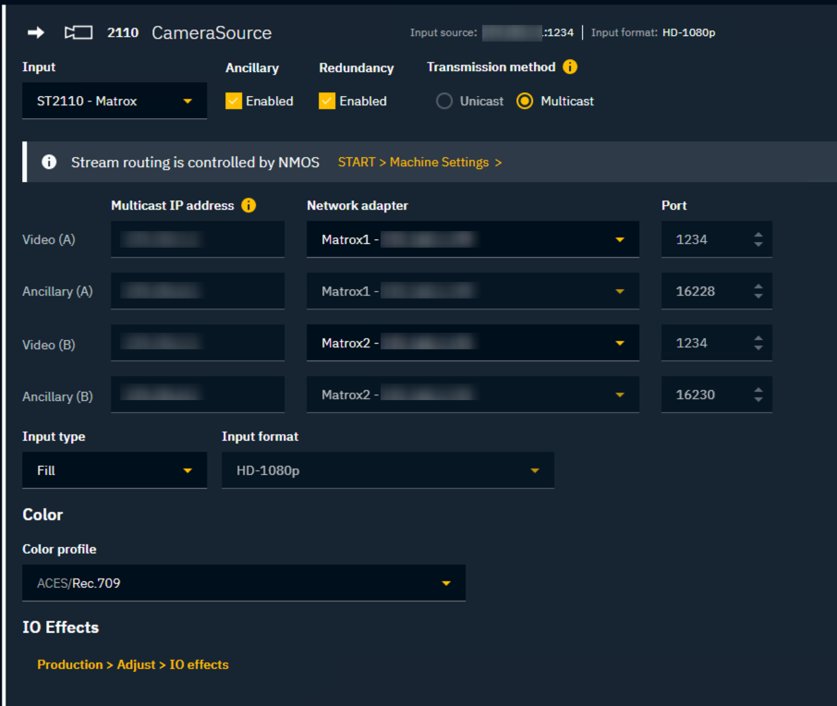
Task: Expand the ACES/Rec.709 color profile dropdown
Action: pyautogui.click(x=243, y=583)
